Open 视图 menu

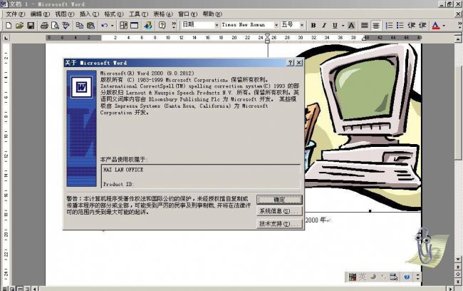[64, 14]
